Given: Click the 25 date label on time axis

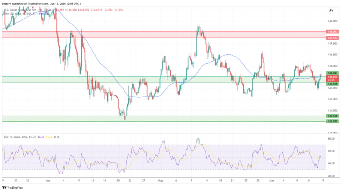Looking at the screenshot, I should (x=246, y=180).
